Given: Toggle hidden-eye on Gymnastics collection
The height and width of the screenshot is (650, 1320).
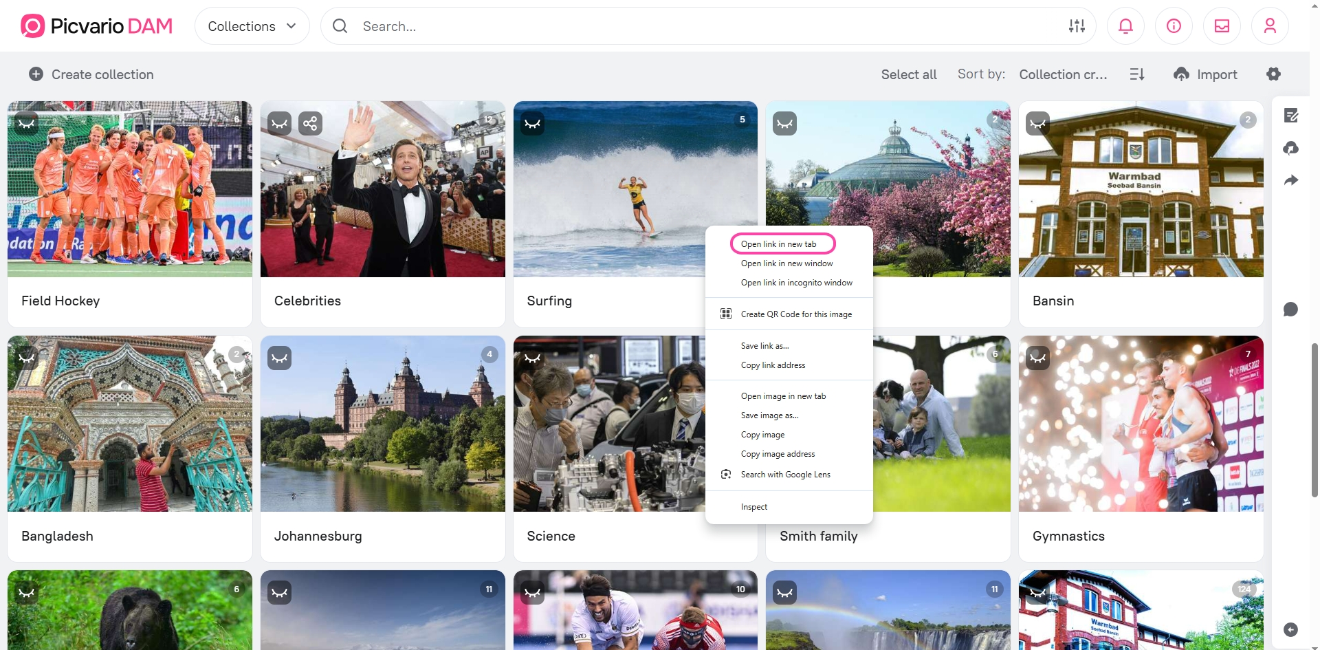Looking at the screenshot, I should point(1037,358).
